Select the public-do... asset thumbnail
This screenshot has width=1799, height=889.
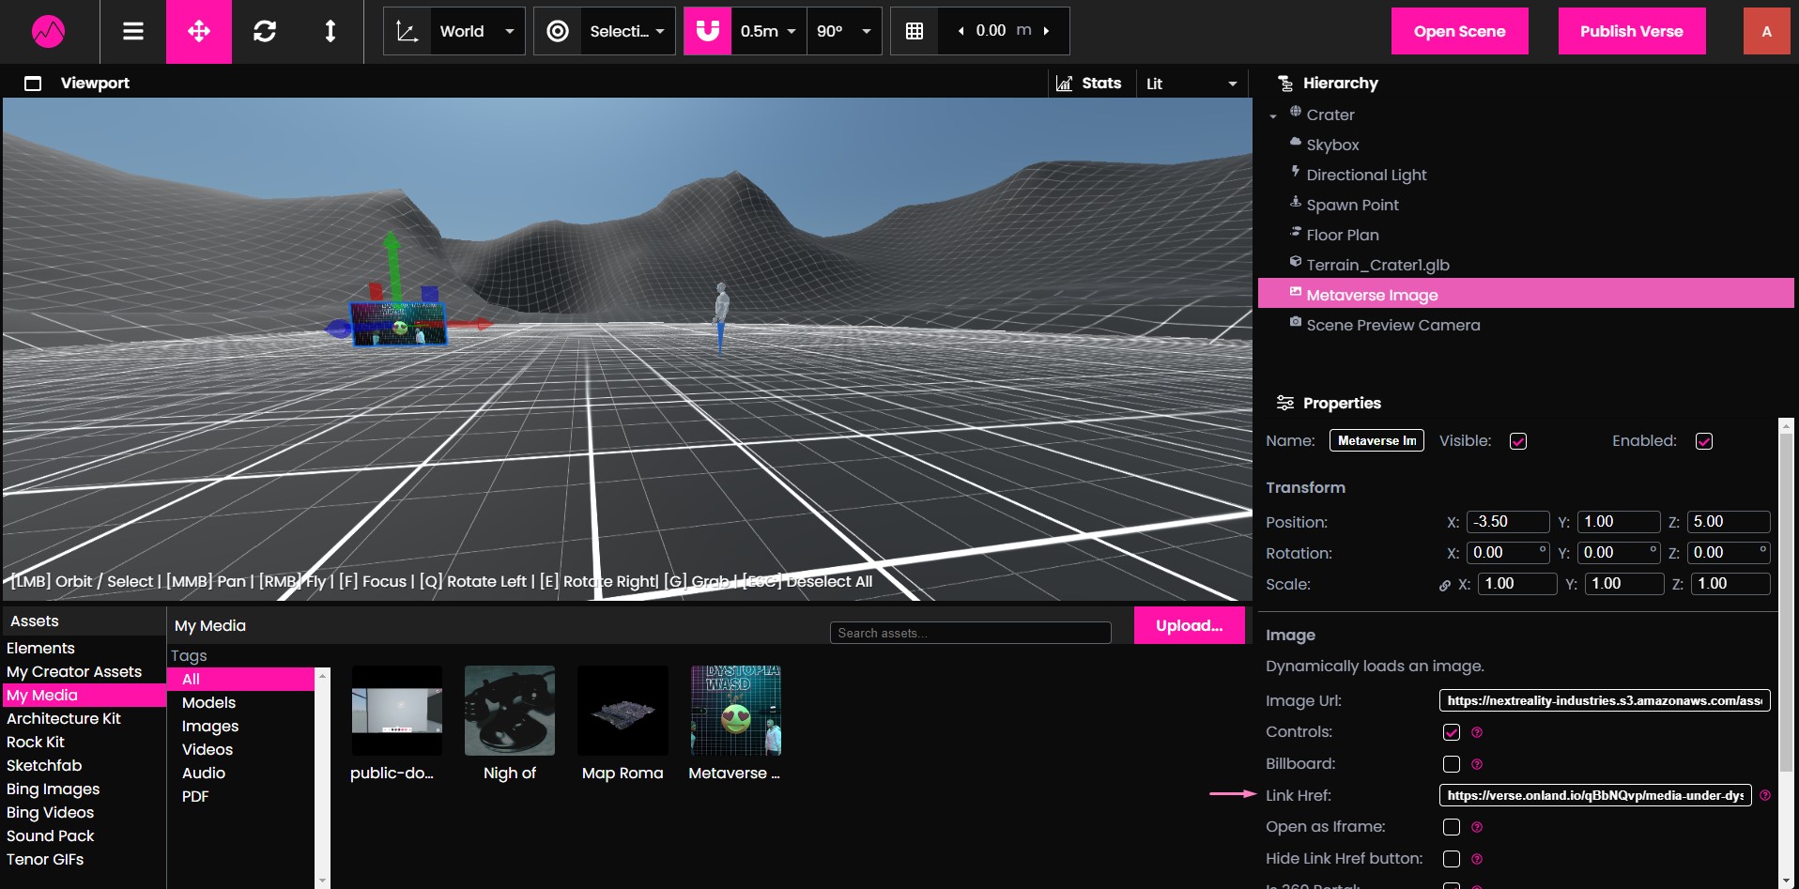(396, 711)
